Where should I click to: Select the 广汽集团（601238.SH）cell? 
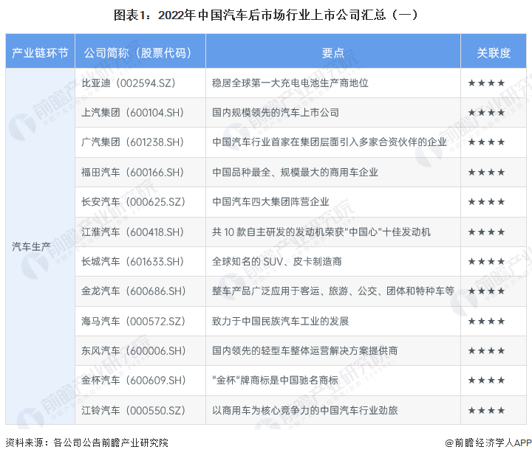click(140, 142)
